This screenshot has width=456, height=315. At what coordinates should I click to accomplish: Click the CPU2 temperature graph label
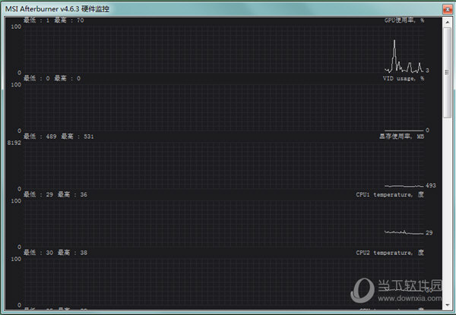(x=390, y=253)
